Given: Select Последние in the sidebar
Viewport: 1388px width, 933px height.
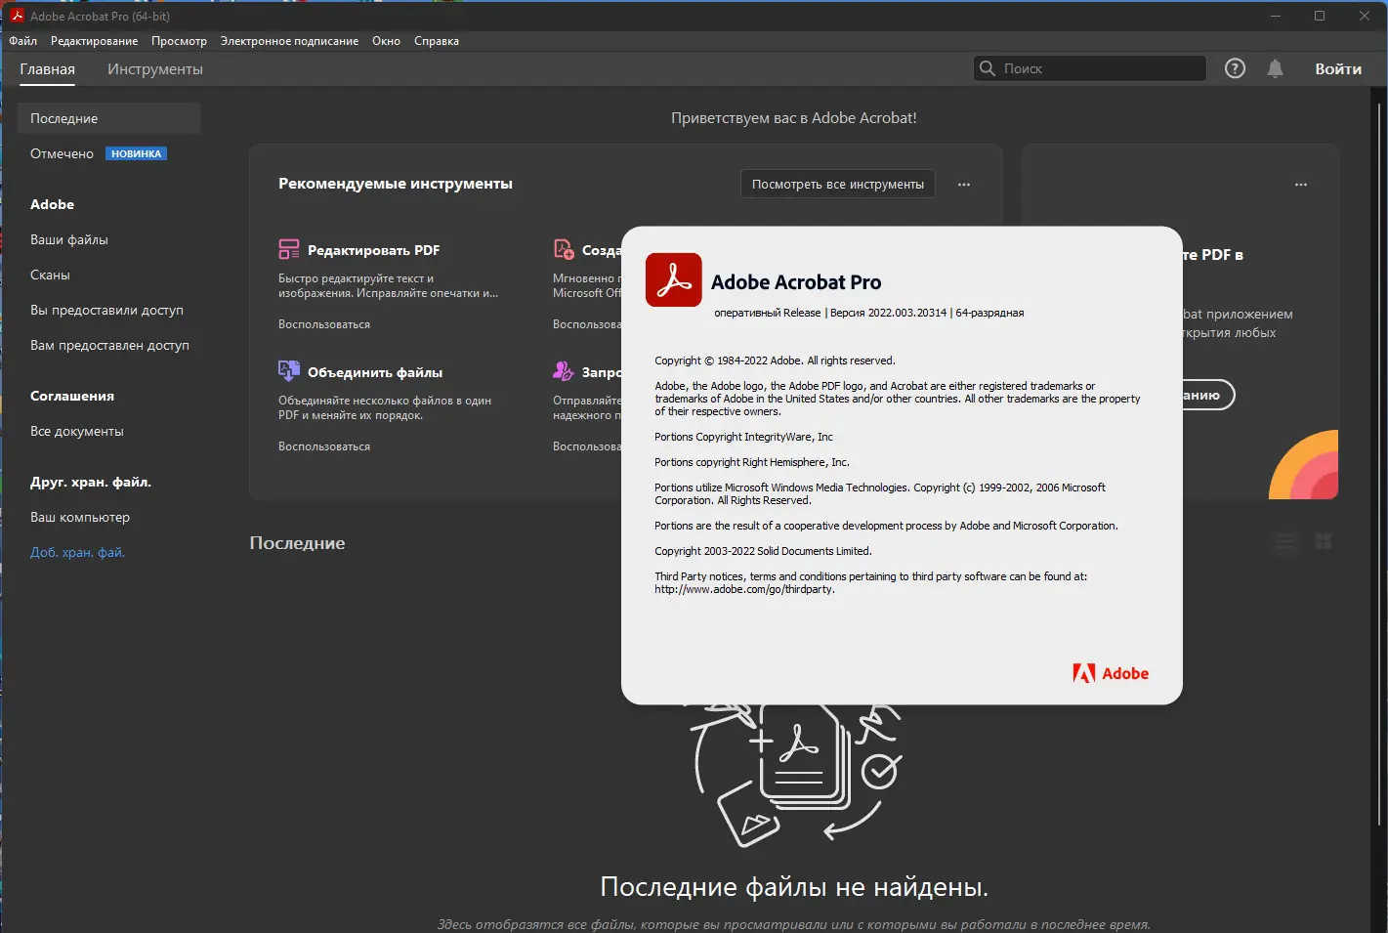Looking at the screenshot, I should 109,118.
